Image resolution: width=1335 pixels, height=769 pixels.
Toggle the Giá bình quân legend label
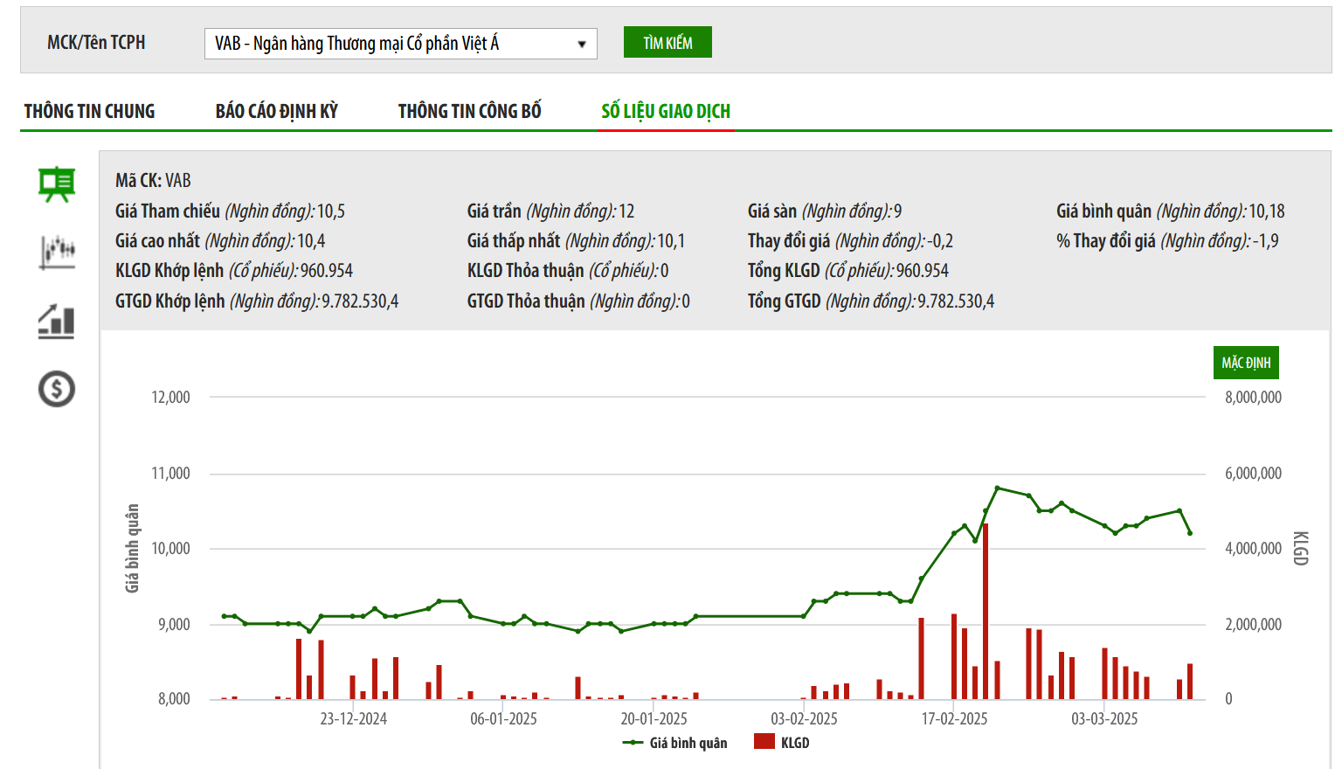pos(688,743)
